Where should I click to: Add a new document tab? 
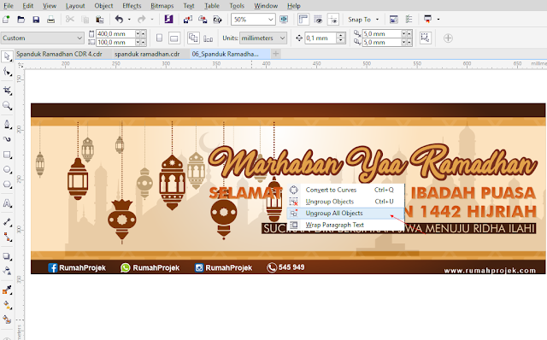(275, 54)
